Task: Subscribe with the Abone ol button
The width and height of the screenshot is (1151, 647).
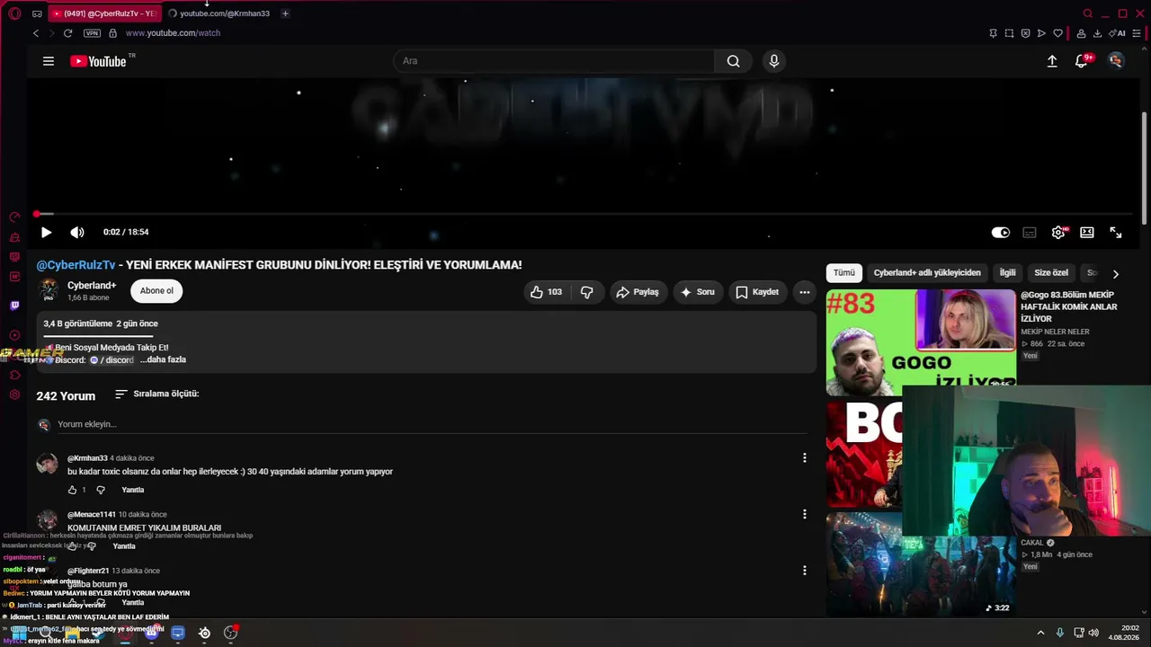Action: [156, 290]
